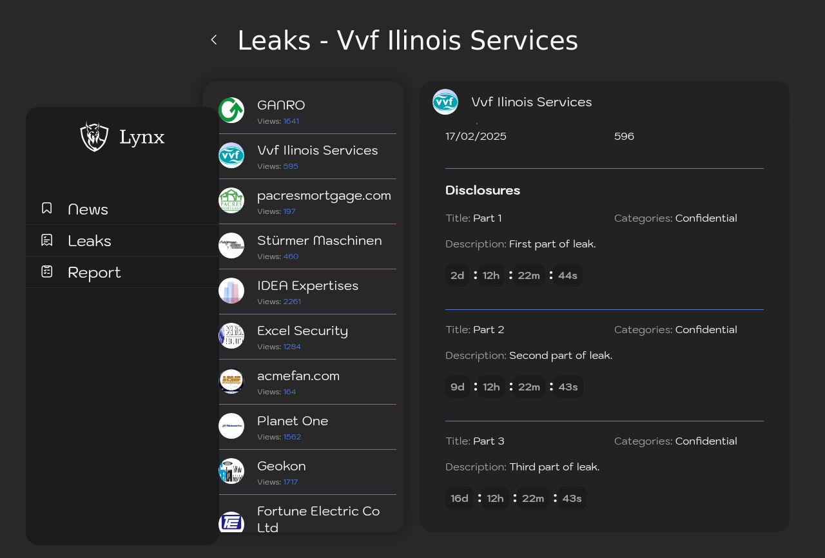825x558 pixels.
Task: Select the Leaks menu item
Action: (122, 240)
